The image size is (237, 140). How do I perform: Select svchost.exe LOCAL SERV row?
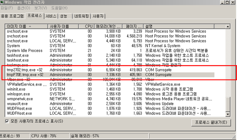[x=110, y=41]
